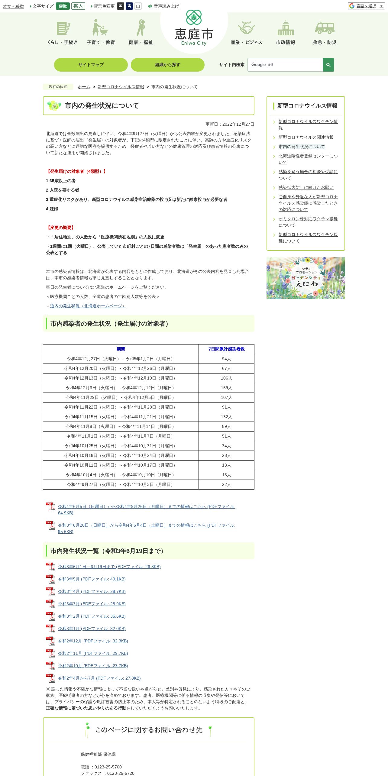
Task: Click PDF icon beside 令和3年3月
Action: [51, 604]
